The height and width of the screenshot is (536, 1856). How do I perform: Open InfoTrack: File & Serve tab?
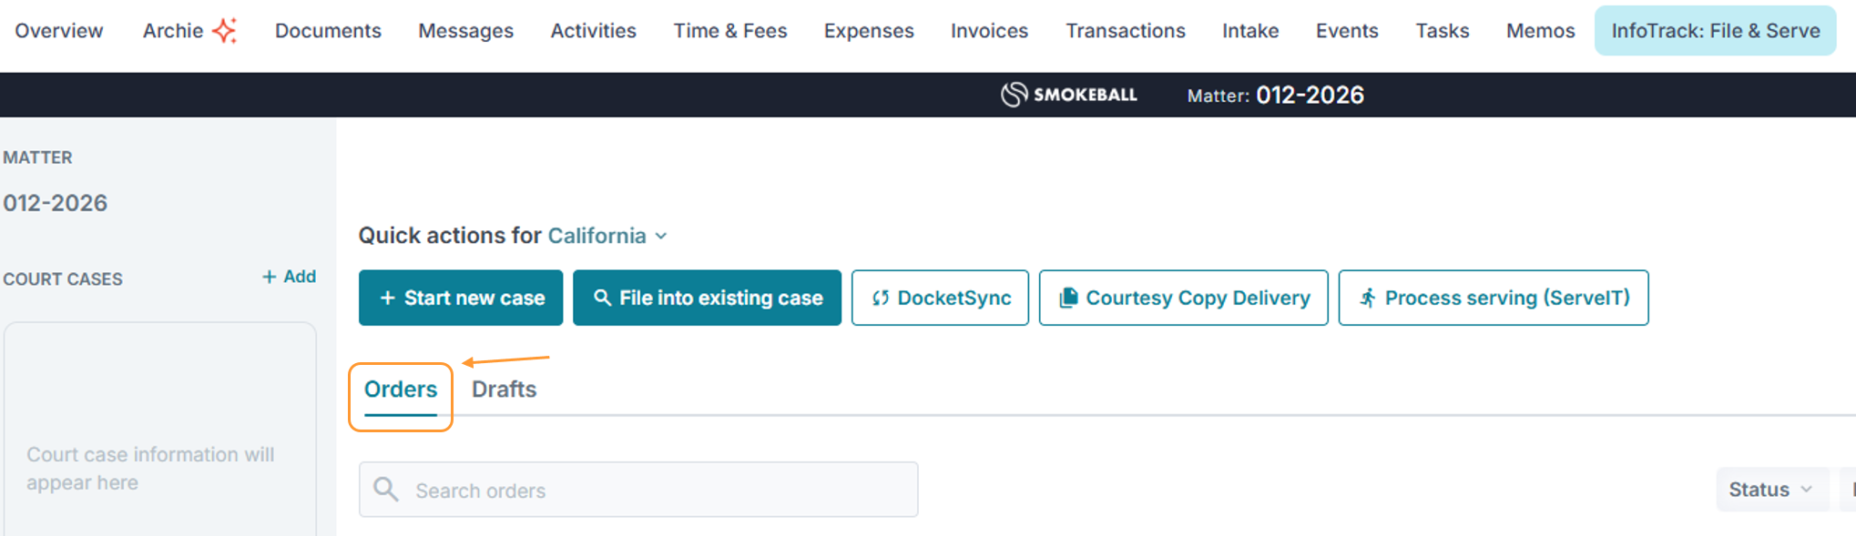point(1715,31)
